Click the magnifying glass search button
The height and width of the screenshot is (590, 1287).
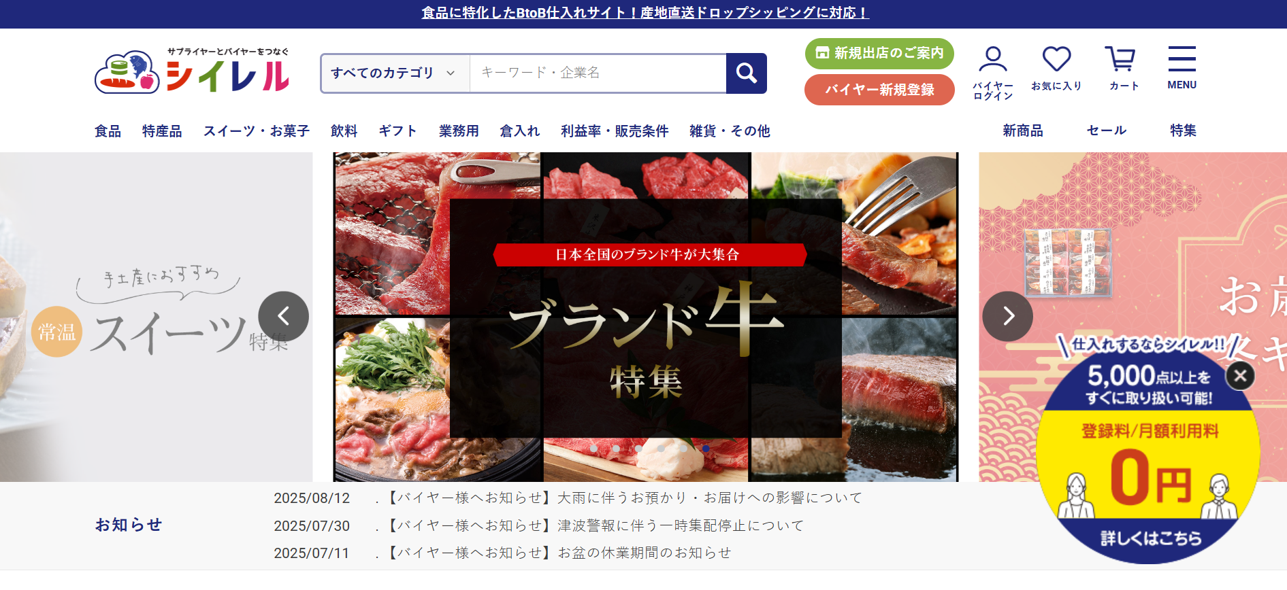click(x=747, y=73)
